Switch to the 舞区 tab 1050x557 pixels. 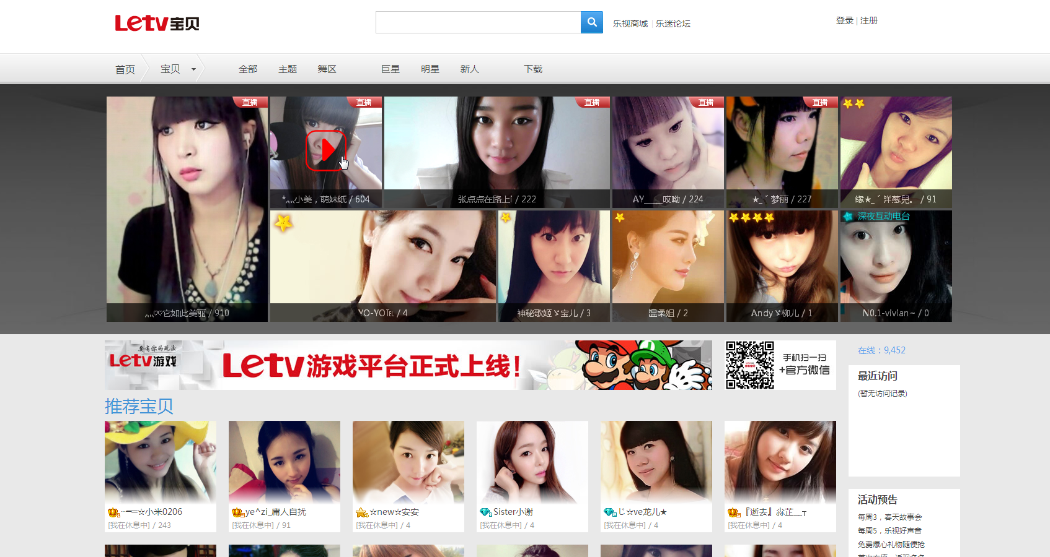[327, 69]
